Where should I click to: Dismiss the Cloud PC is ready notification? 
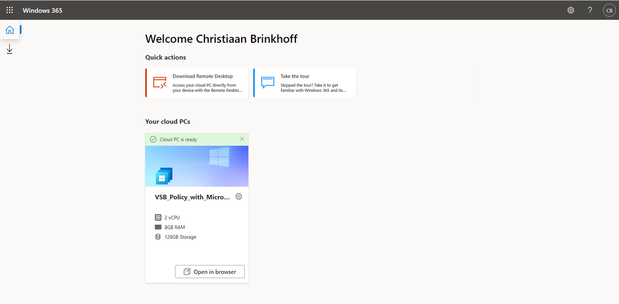pos(242,139)
